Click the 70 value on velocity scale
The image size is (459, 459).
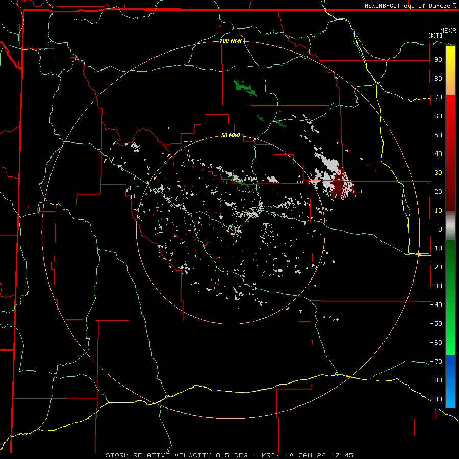pos(438,97)
